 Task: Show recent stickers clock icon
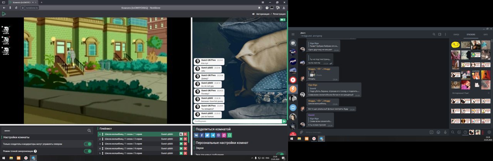(x=465, y=132)
